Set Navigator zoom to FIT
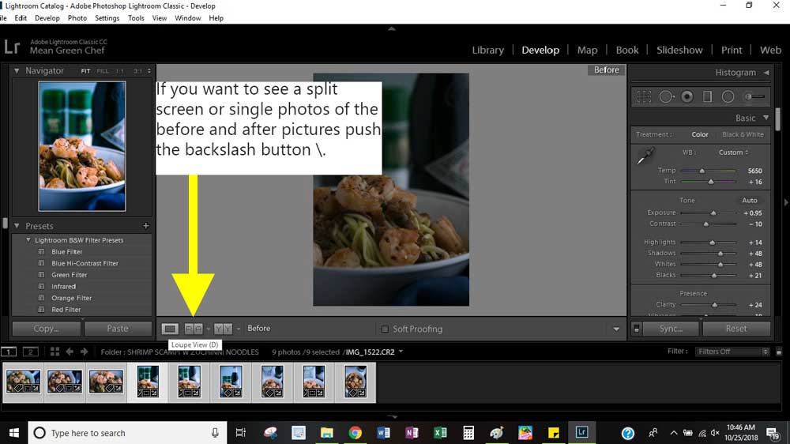This screenshot has height=444, width=790. click(x=85, y=71)
